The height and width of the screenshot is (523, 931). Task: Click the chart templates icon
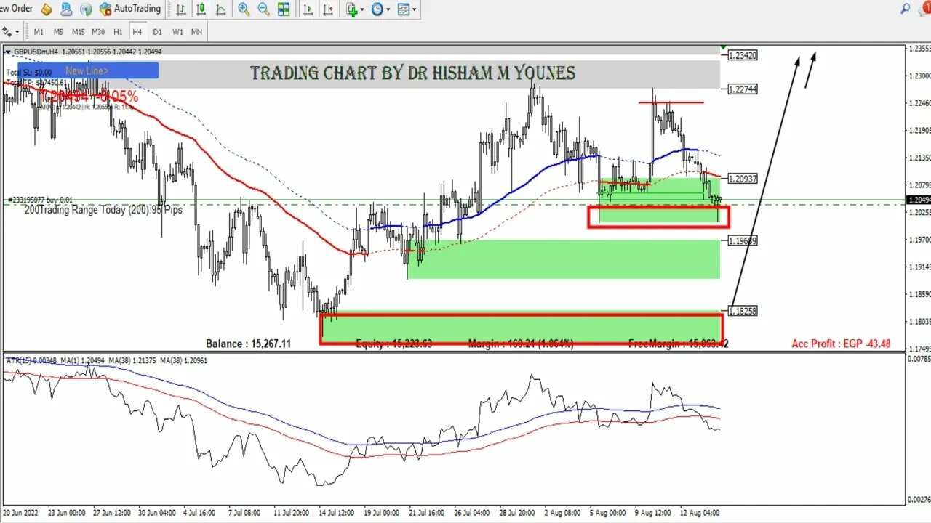coord(403,9)
